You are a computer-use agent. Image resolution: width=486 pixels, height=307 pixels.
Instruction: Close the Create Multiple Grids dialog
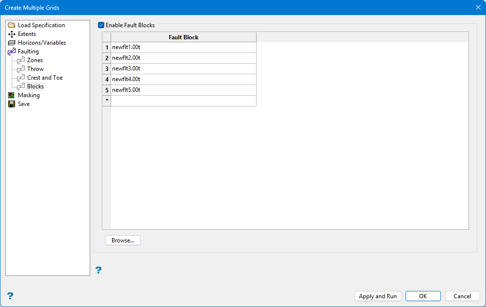[478, 7]
